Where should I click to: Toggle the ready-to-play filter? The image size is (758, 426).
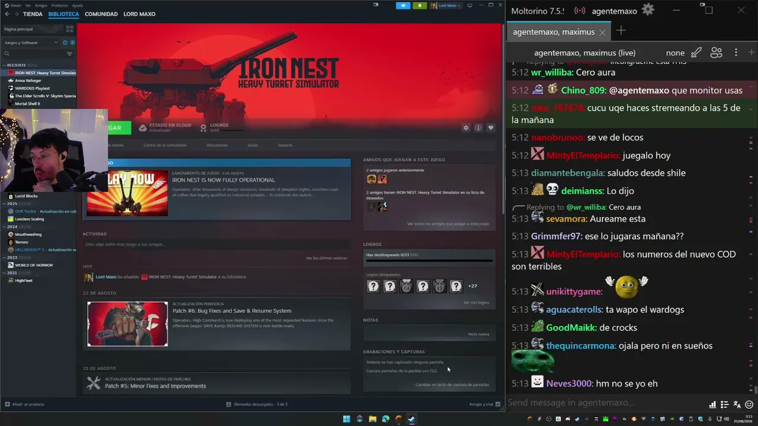tap(73, 43)
